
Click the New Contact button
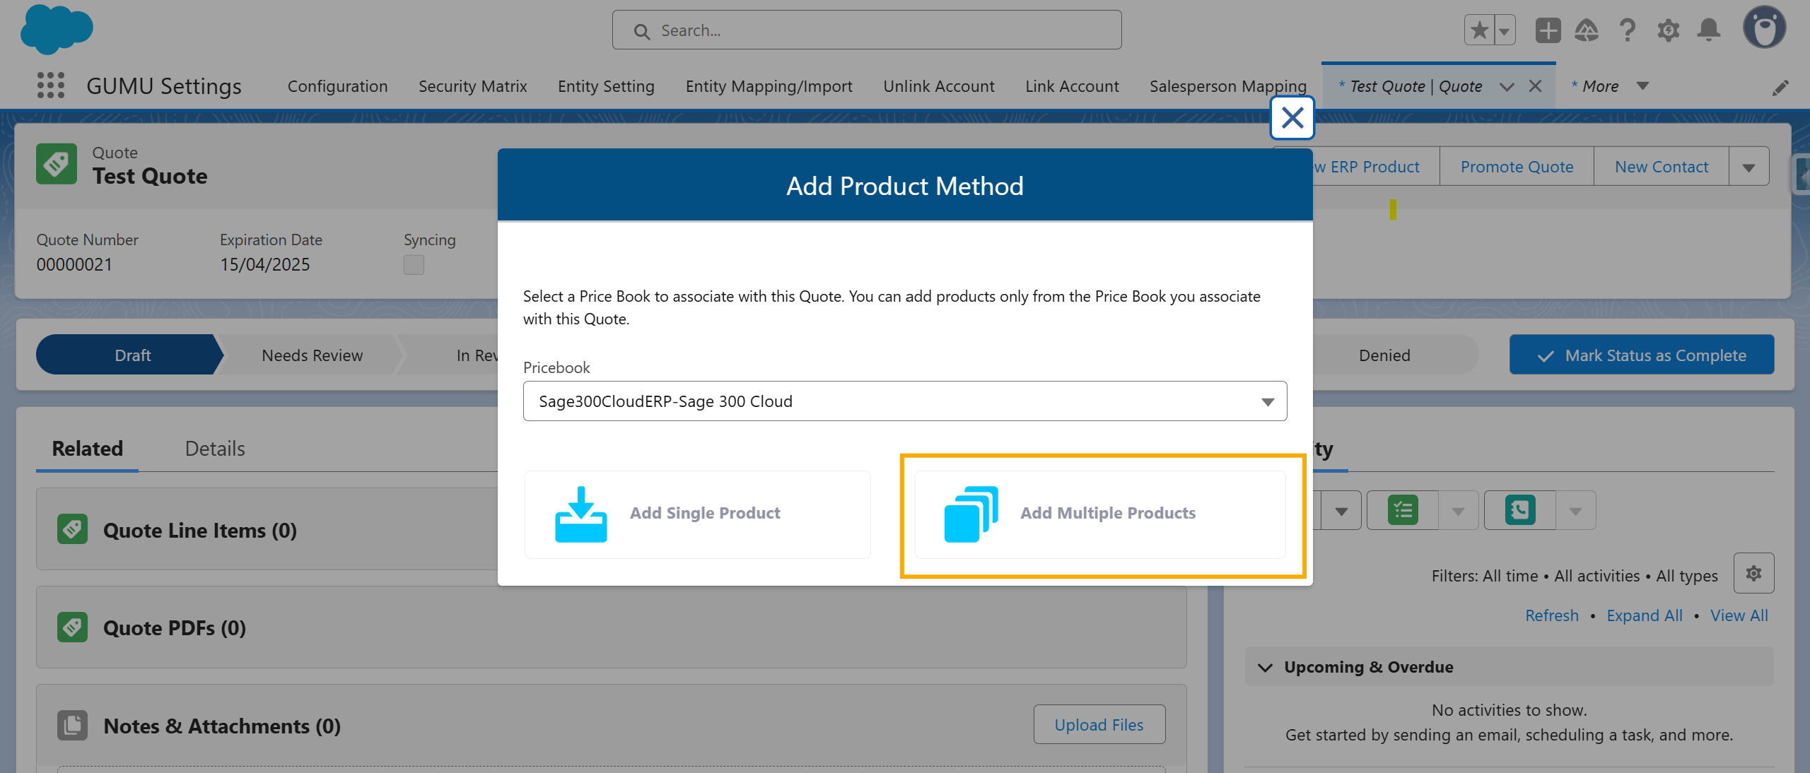click(x=1661, y=167)
